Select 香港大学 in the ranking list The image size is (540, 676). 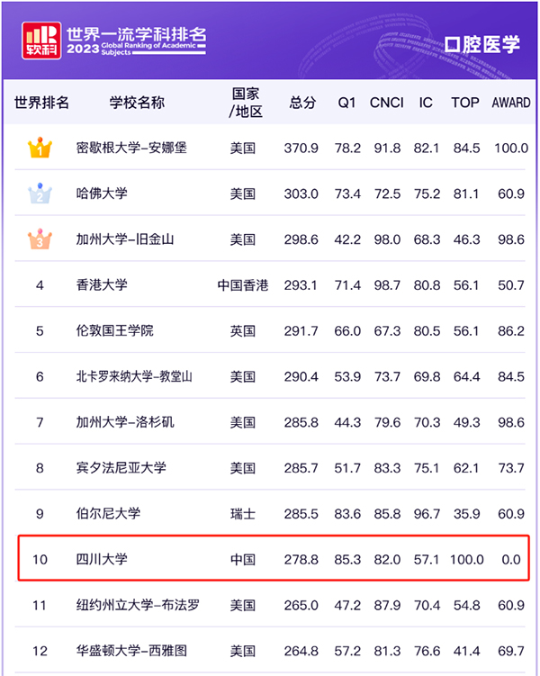pos(102,285)
